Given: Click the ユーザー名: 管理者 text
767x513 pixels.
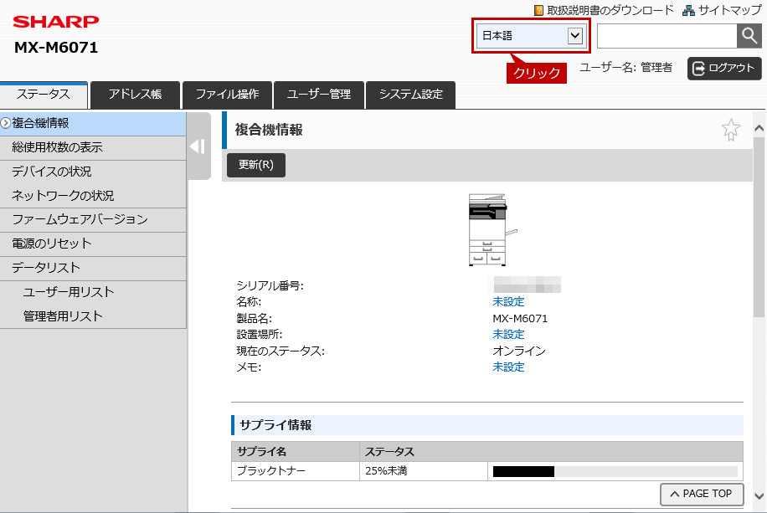Looking at the screenshot, I should click(626, 68).
